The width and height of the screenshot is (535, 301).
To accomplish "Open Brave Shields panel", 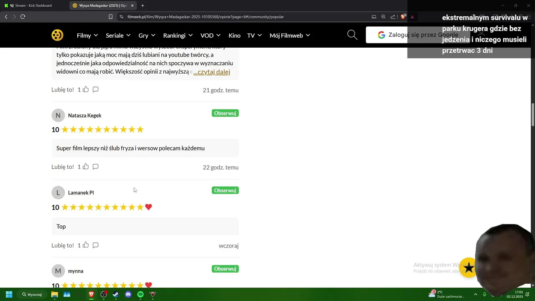I will click(403, 17).
